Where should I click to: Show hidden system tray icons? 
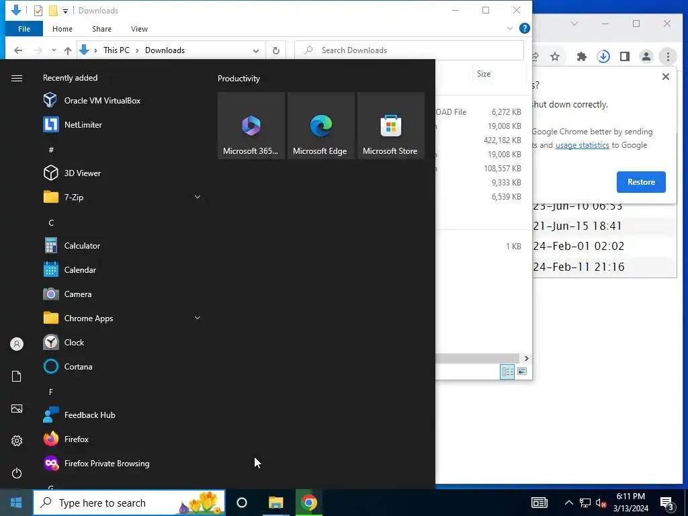[x=568, y=503]
